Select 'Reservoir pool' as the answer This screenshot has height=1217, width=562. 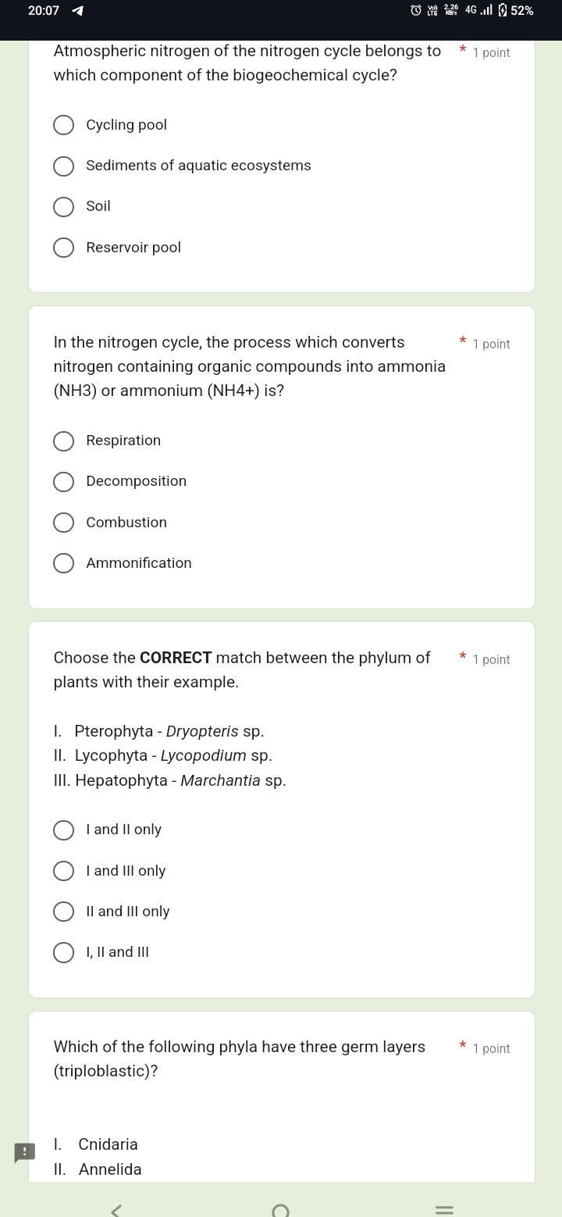(64, 248)
